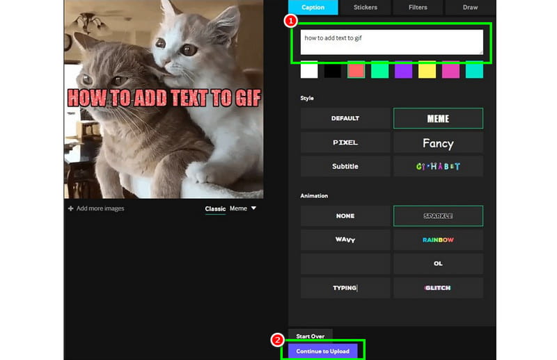Pick the black color swatch
This screenshot has height=360, width=557.
click(333, 69)
